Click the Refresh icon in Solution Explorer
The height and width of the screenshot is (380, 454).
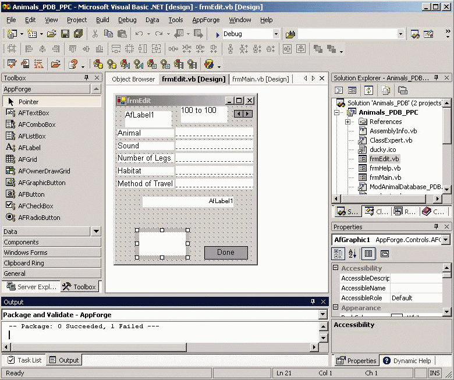pyautogui.click(x=368, y=90)
